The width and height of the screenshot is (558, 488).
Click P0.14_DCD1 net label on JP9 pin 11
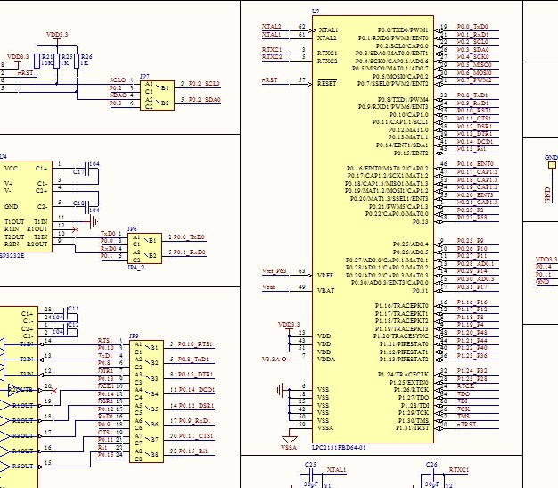tap(196, 389)
